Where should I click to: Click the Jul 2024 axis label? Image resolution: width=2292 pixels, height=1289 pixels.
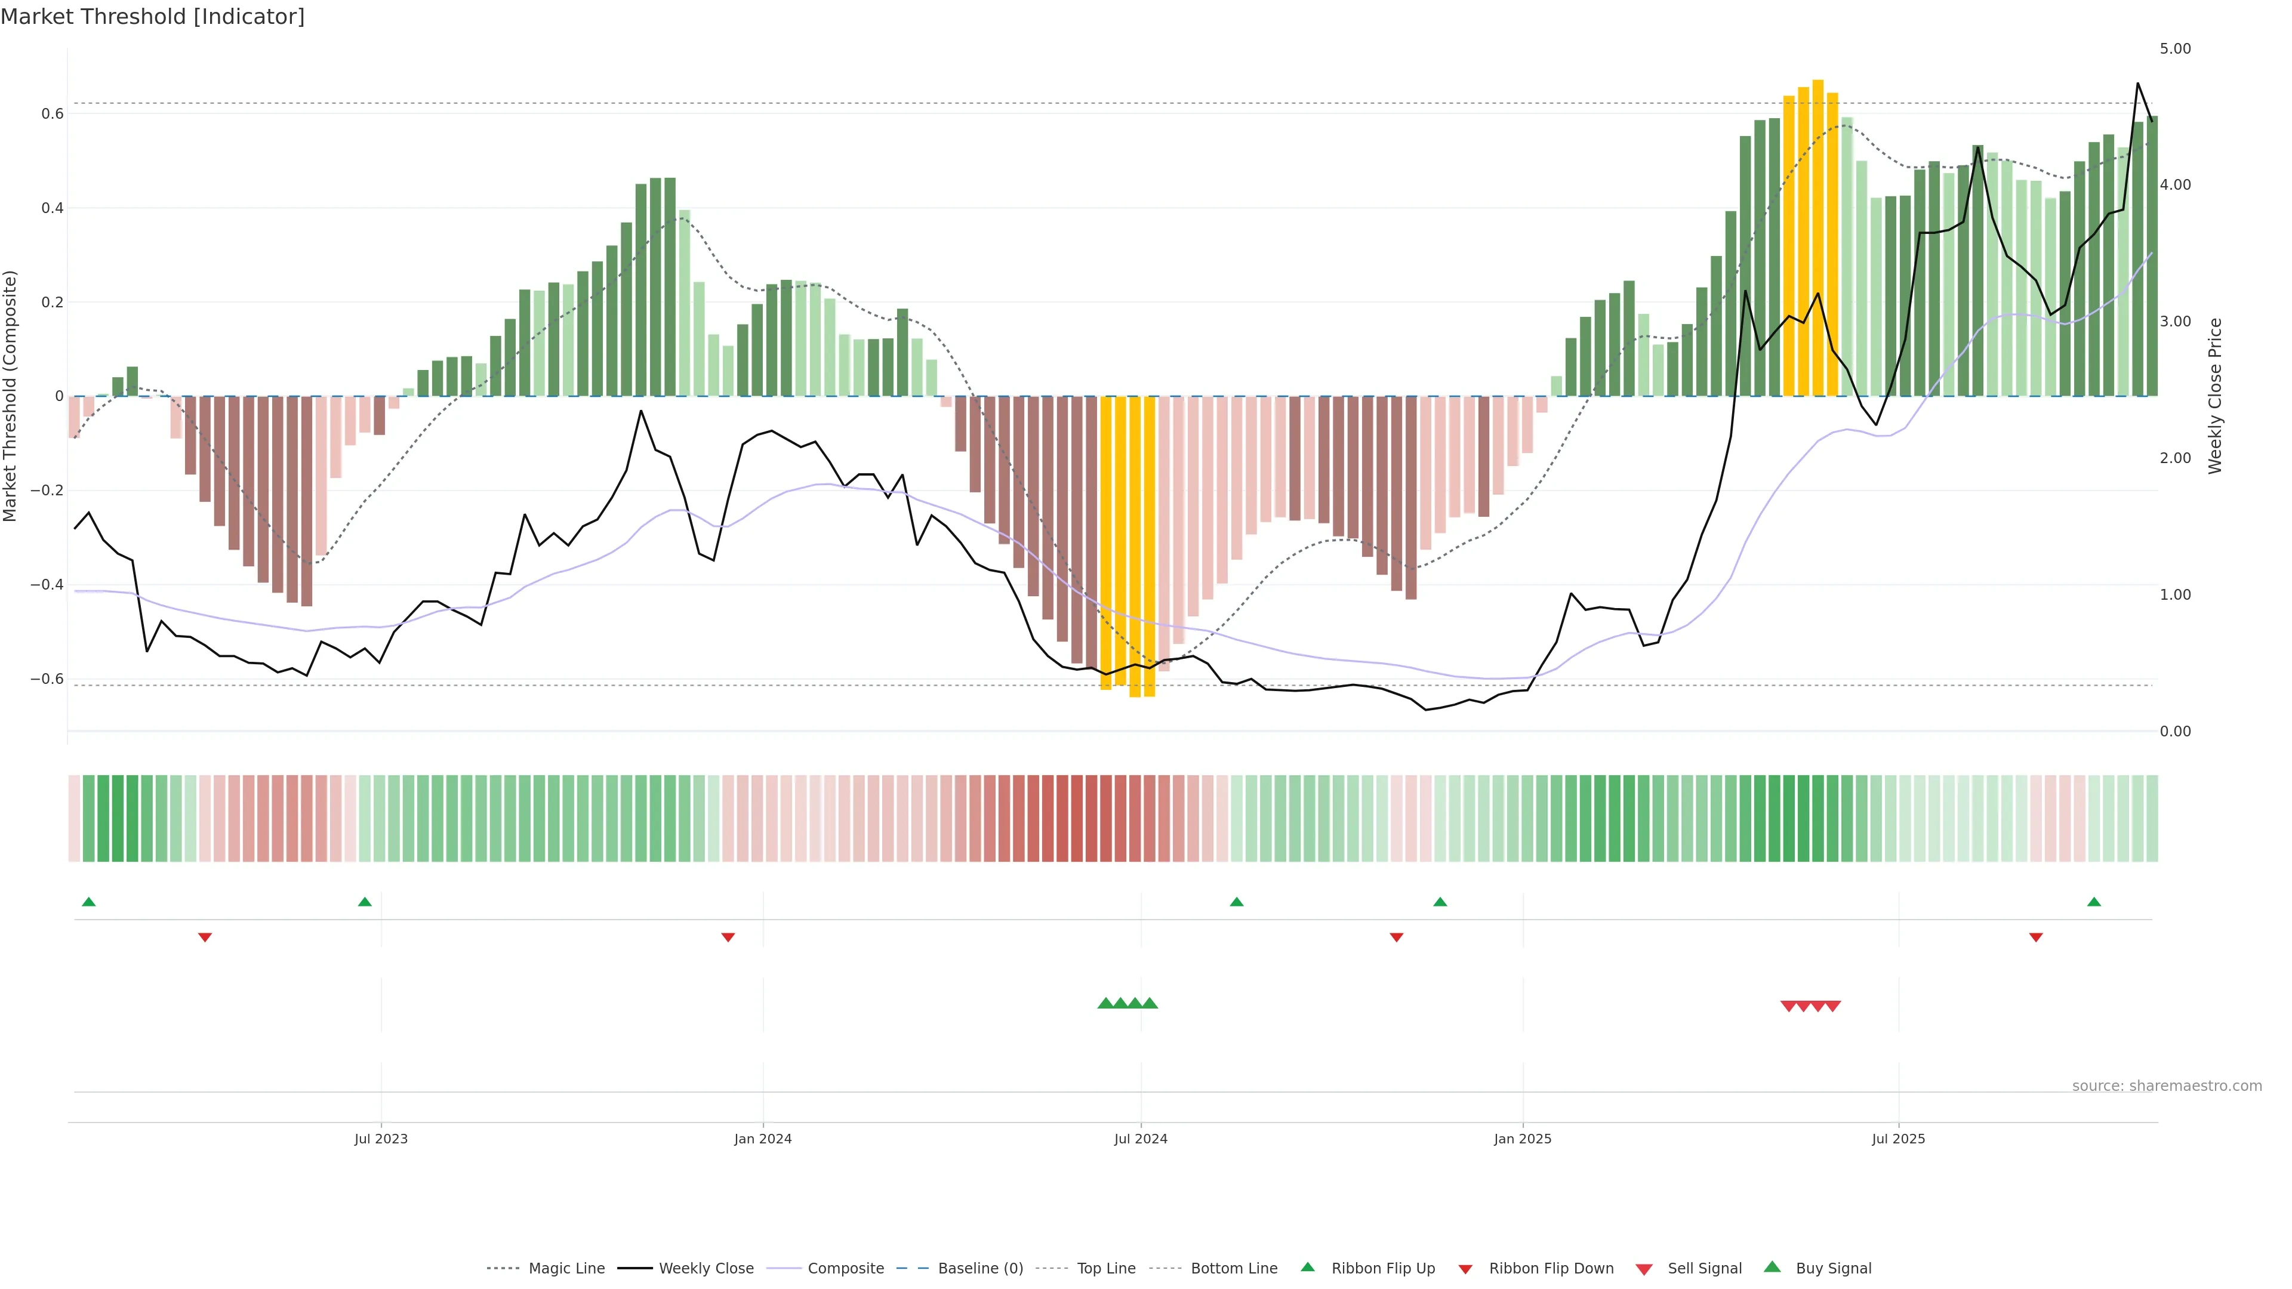[x=1141, y=1139]
